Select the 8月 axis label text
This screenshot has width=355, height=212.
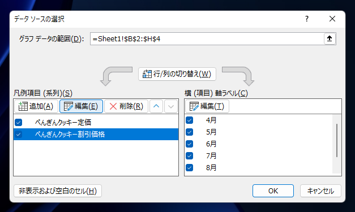tap(211, 168)
